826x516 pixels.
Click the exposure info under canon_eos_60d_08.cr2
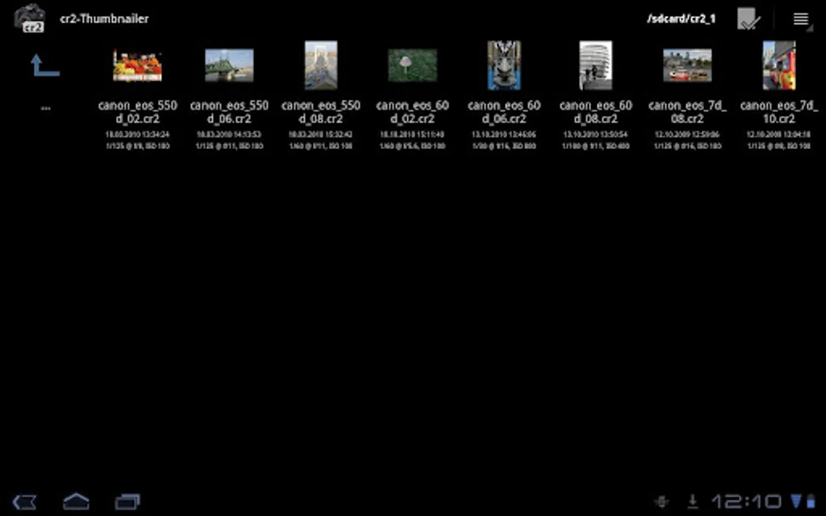coord(595,146)
